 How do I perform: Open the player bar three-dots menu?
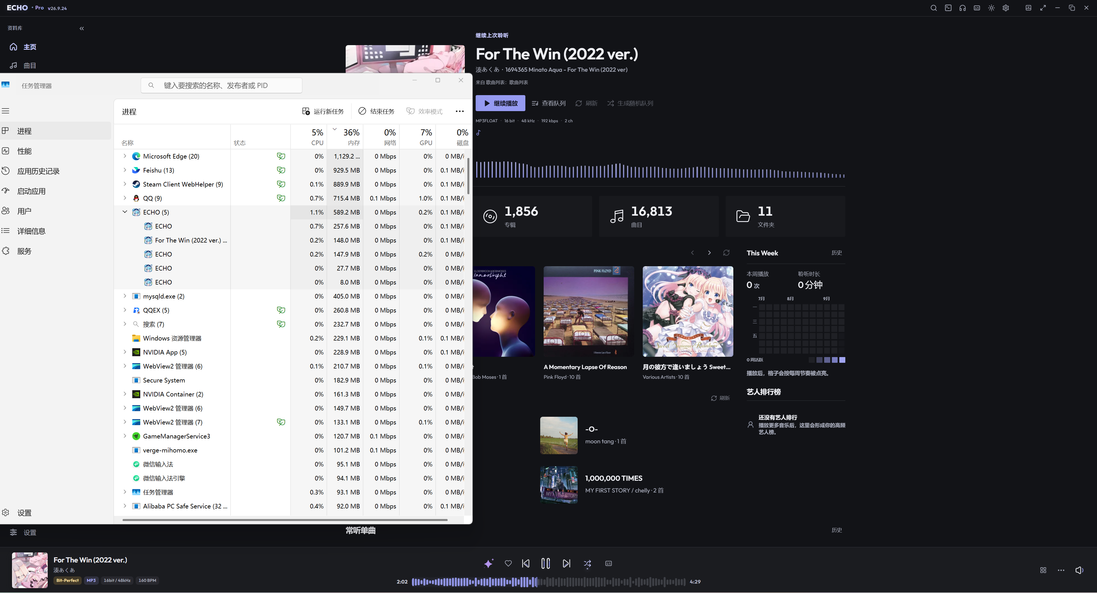pyautogui.click(x=1061, y=570)
